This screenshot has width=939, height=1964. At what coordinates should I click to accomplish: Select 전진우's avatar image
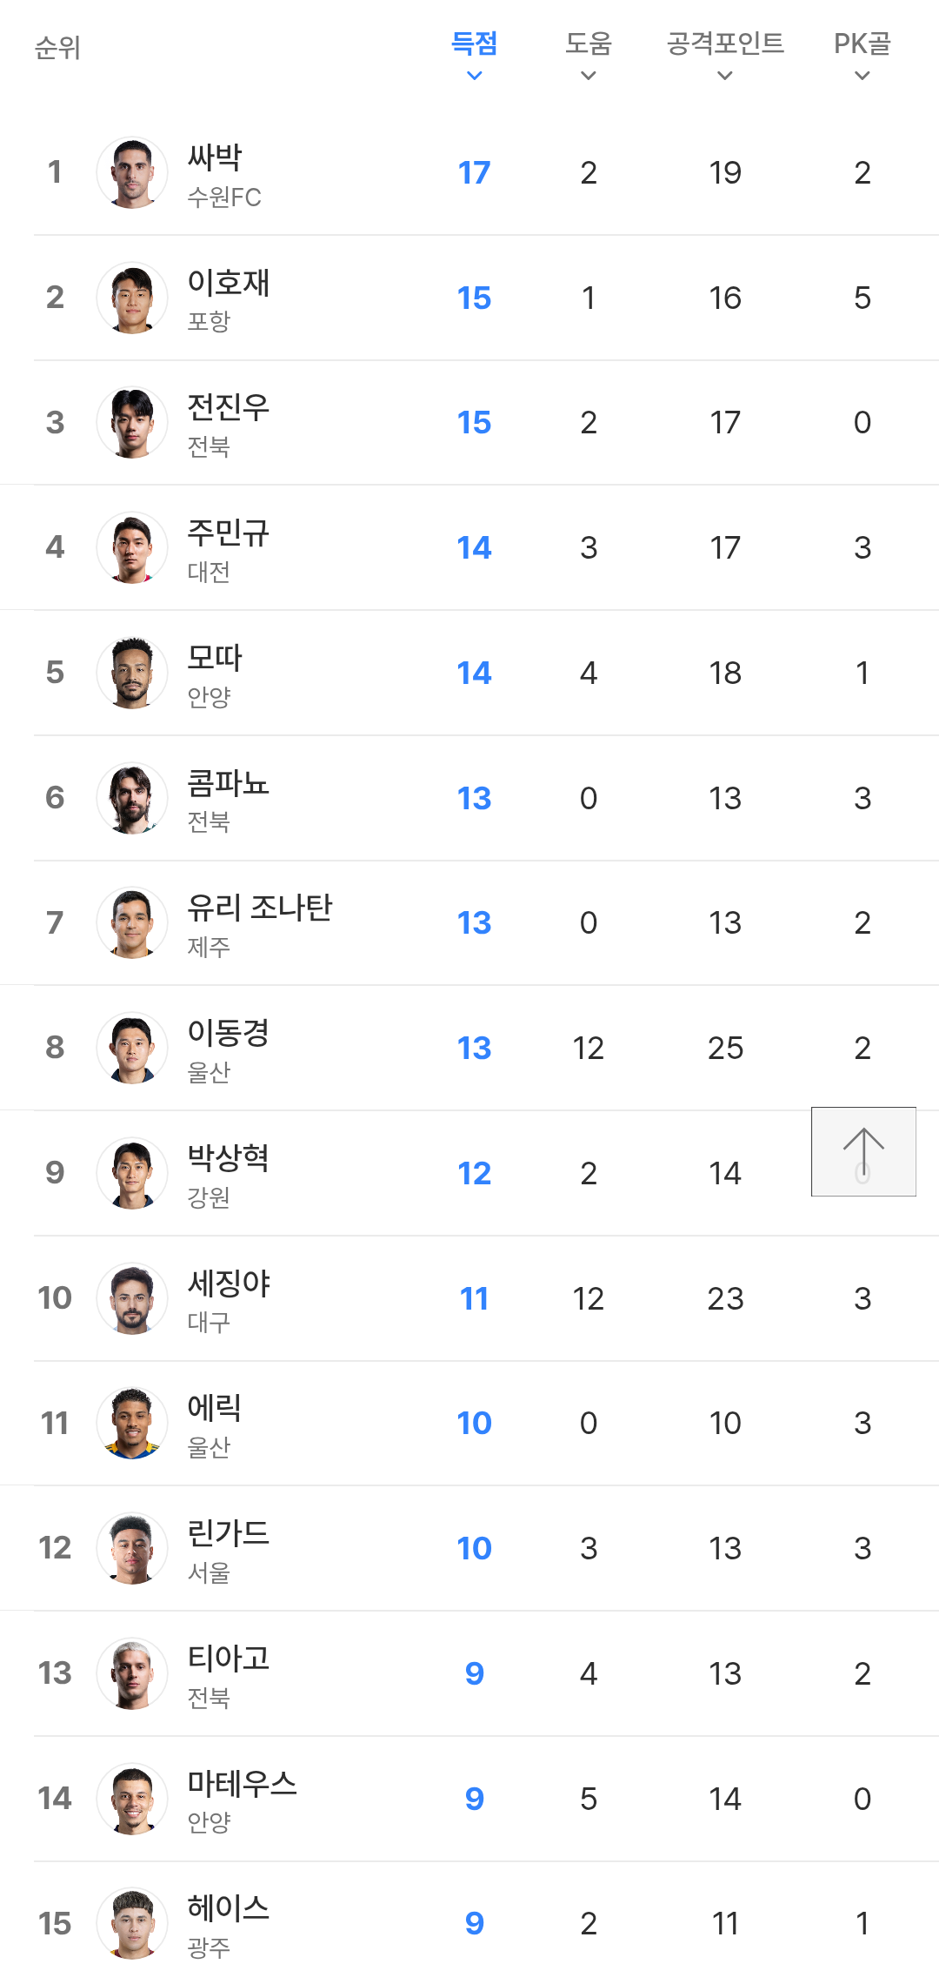(132, 423)
